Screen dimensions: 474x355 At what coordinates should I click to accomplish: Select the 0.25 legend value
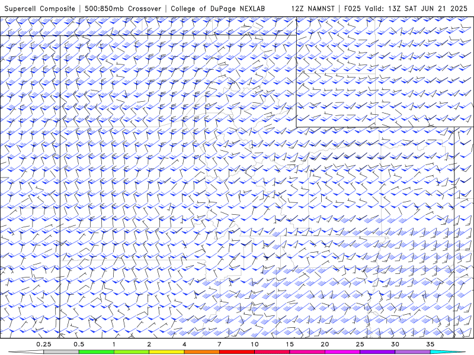click(x=44, y=344)
